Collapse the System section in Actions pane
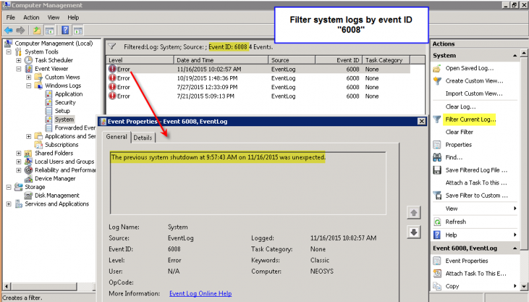Viewport: 529px width, 302px height. pyautogui.click(x=515, y=56)
